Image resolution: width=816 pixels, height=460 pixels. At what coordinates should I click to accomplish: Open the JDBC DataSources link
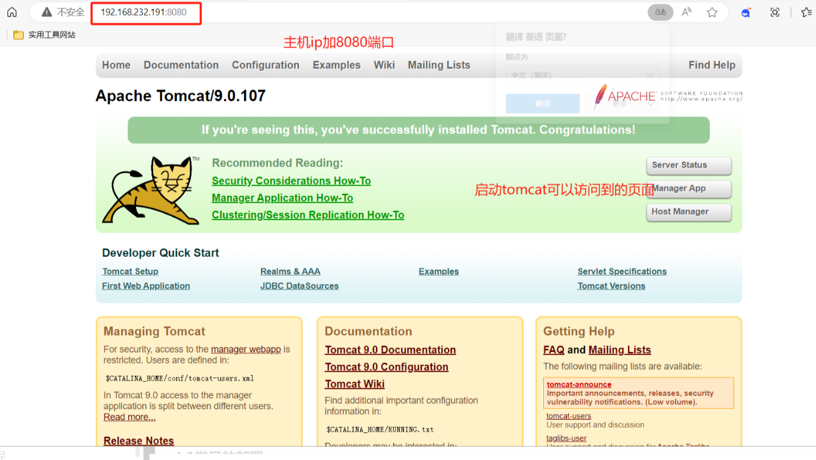299,286
